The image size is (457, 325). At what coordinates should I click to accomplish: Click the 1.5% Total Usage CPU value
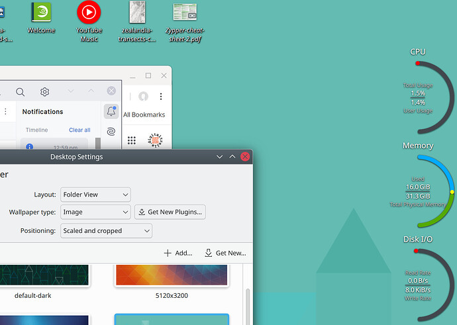[418, 93]
